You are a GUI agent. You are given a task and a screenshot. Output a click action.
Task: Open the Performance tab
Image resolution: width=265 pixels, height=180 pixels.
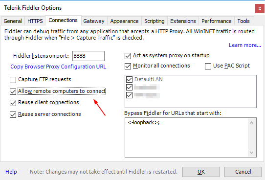(x=217, y=21)
